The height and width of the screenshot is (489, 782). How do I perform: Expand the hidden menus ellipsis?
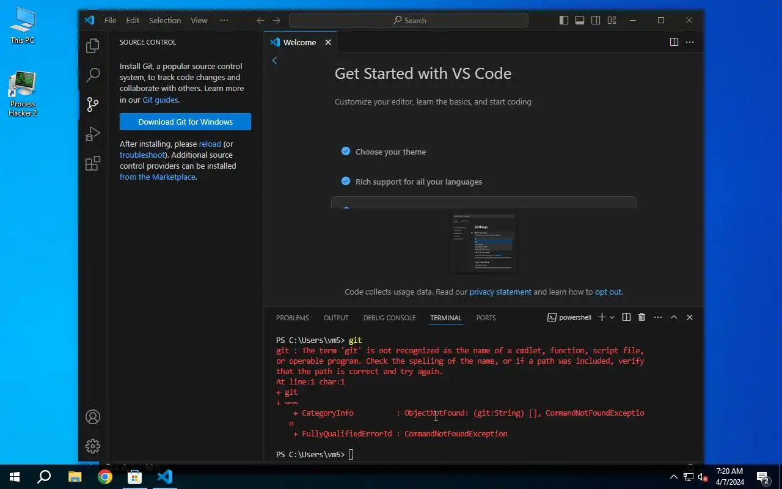point(224,20)
